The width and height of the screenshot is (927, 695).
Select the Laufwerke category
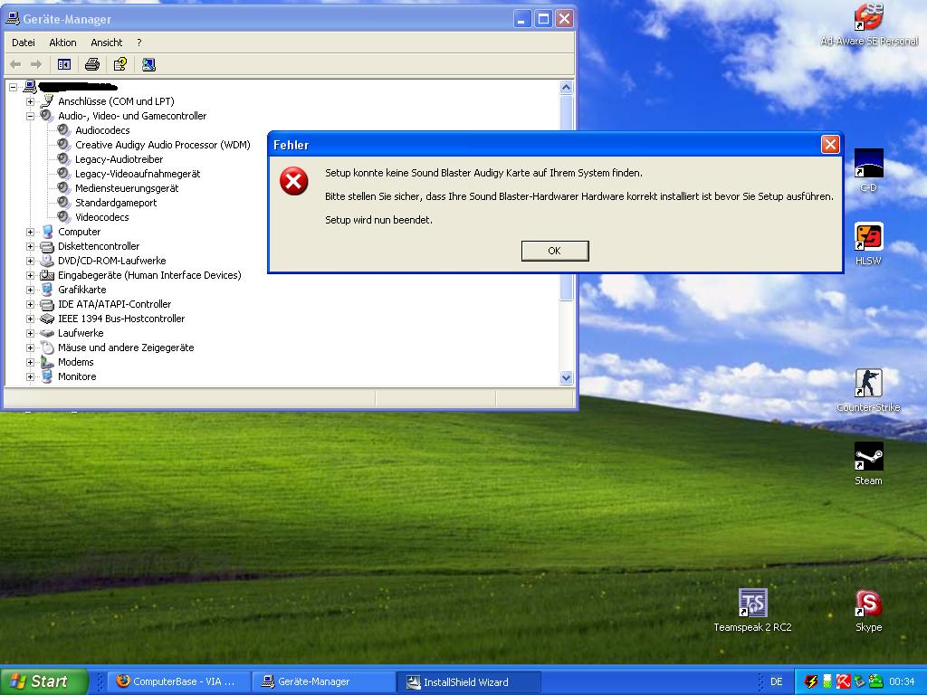81,333
